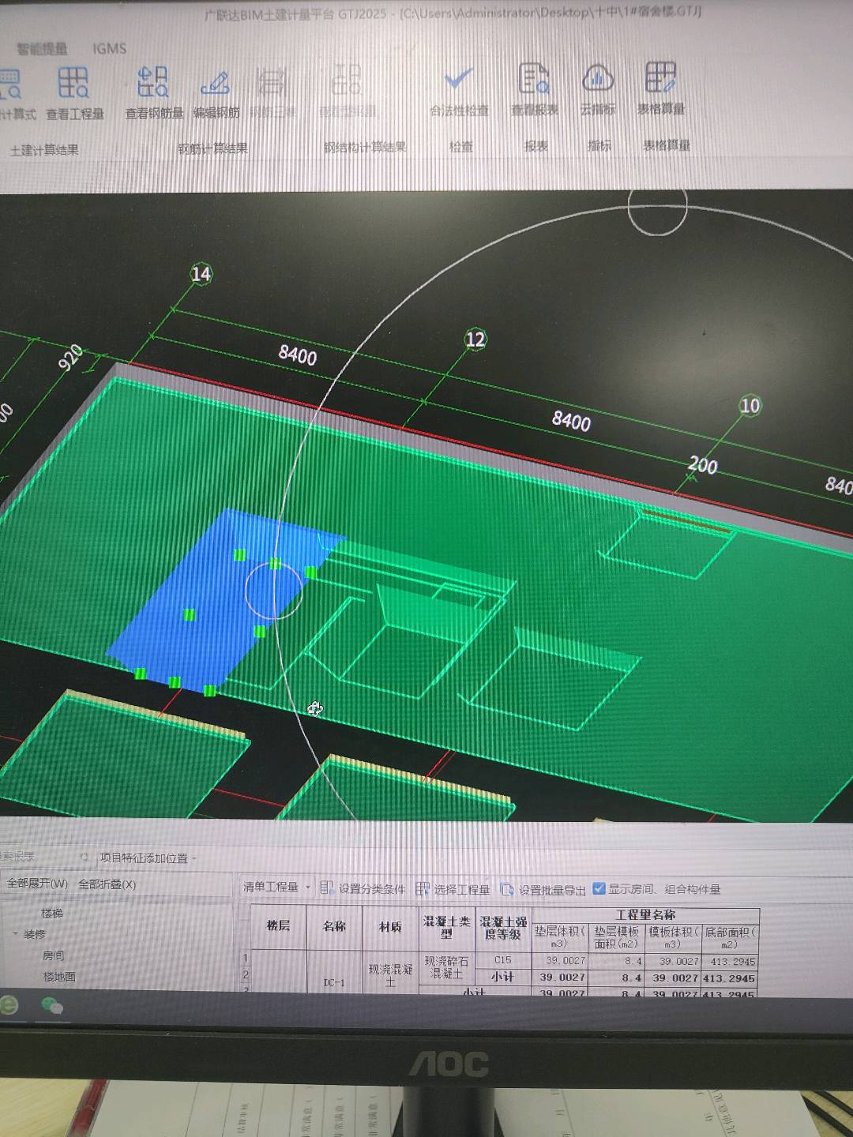Open the 查看钢筋量 tool
The image size is (853, 1137).
point(154,94)
